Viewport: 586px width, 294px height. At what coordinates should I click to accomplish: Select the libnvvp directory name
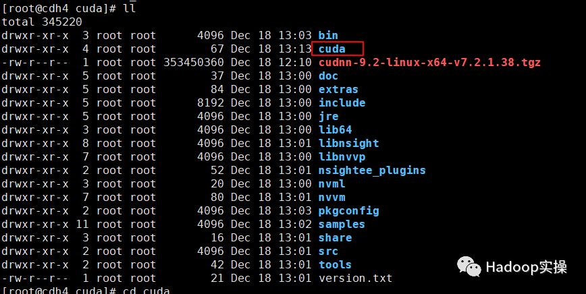coord(342,156)
